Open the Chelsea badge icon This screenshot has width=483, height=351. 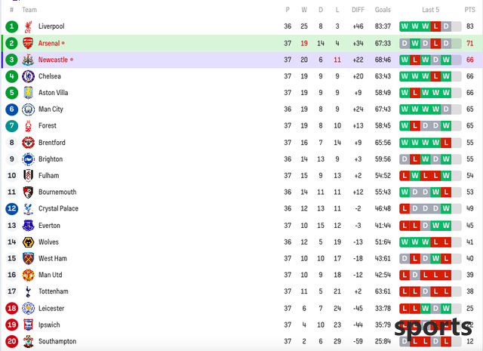point(28,76)
